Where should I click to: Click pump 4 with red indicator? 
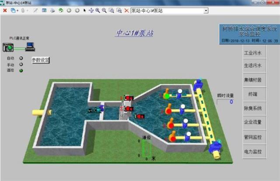point(173,137)
